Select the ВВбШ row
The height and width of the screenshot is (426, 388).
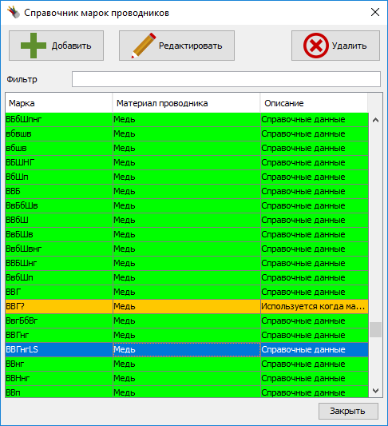187,220
